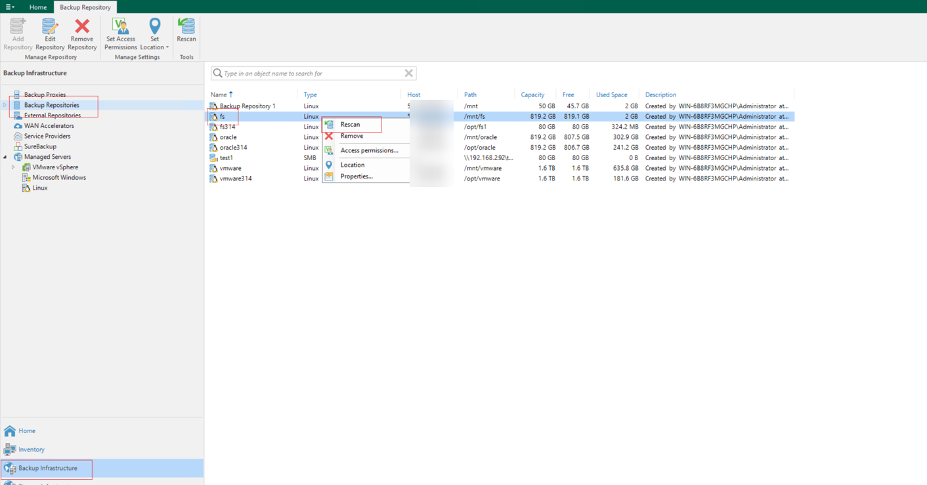Sort the list by Capacity column header
This screenshot has height=485, width=927.
click(x=532, y=95)
